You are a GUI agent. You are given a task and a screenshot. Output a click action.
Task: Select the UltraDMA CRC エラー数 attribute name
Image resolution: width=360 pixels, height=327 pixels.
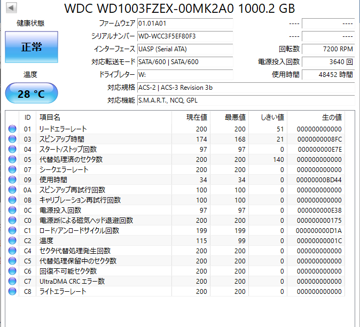pos(72,281)
